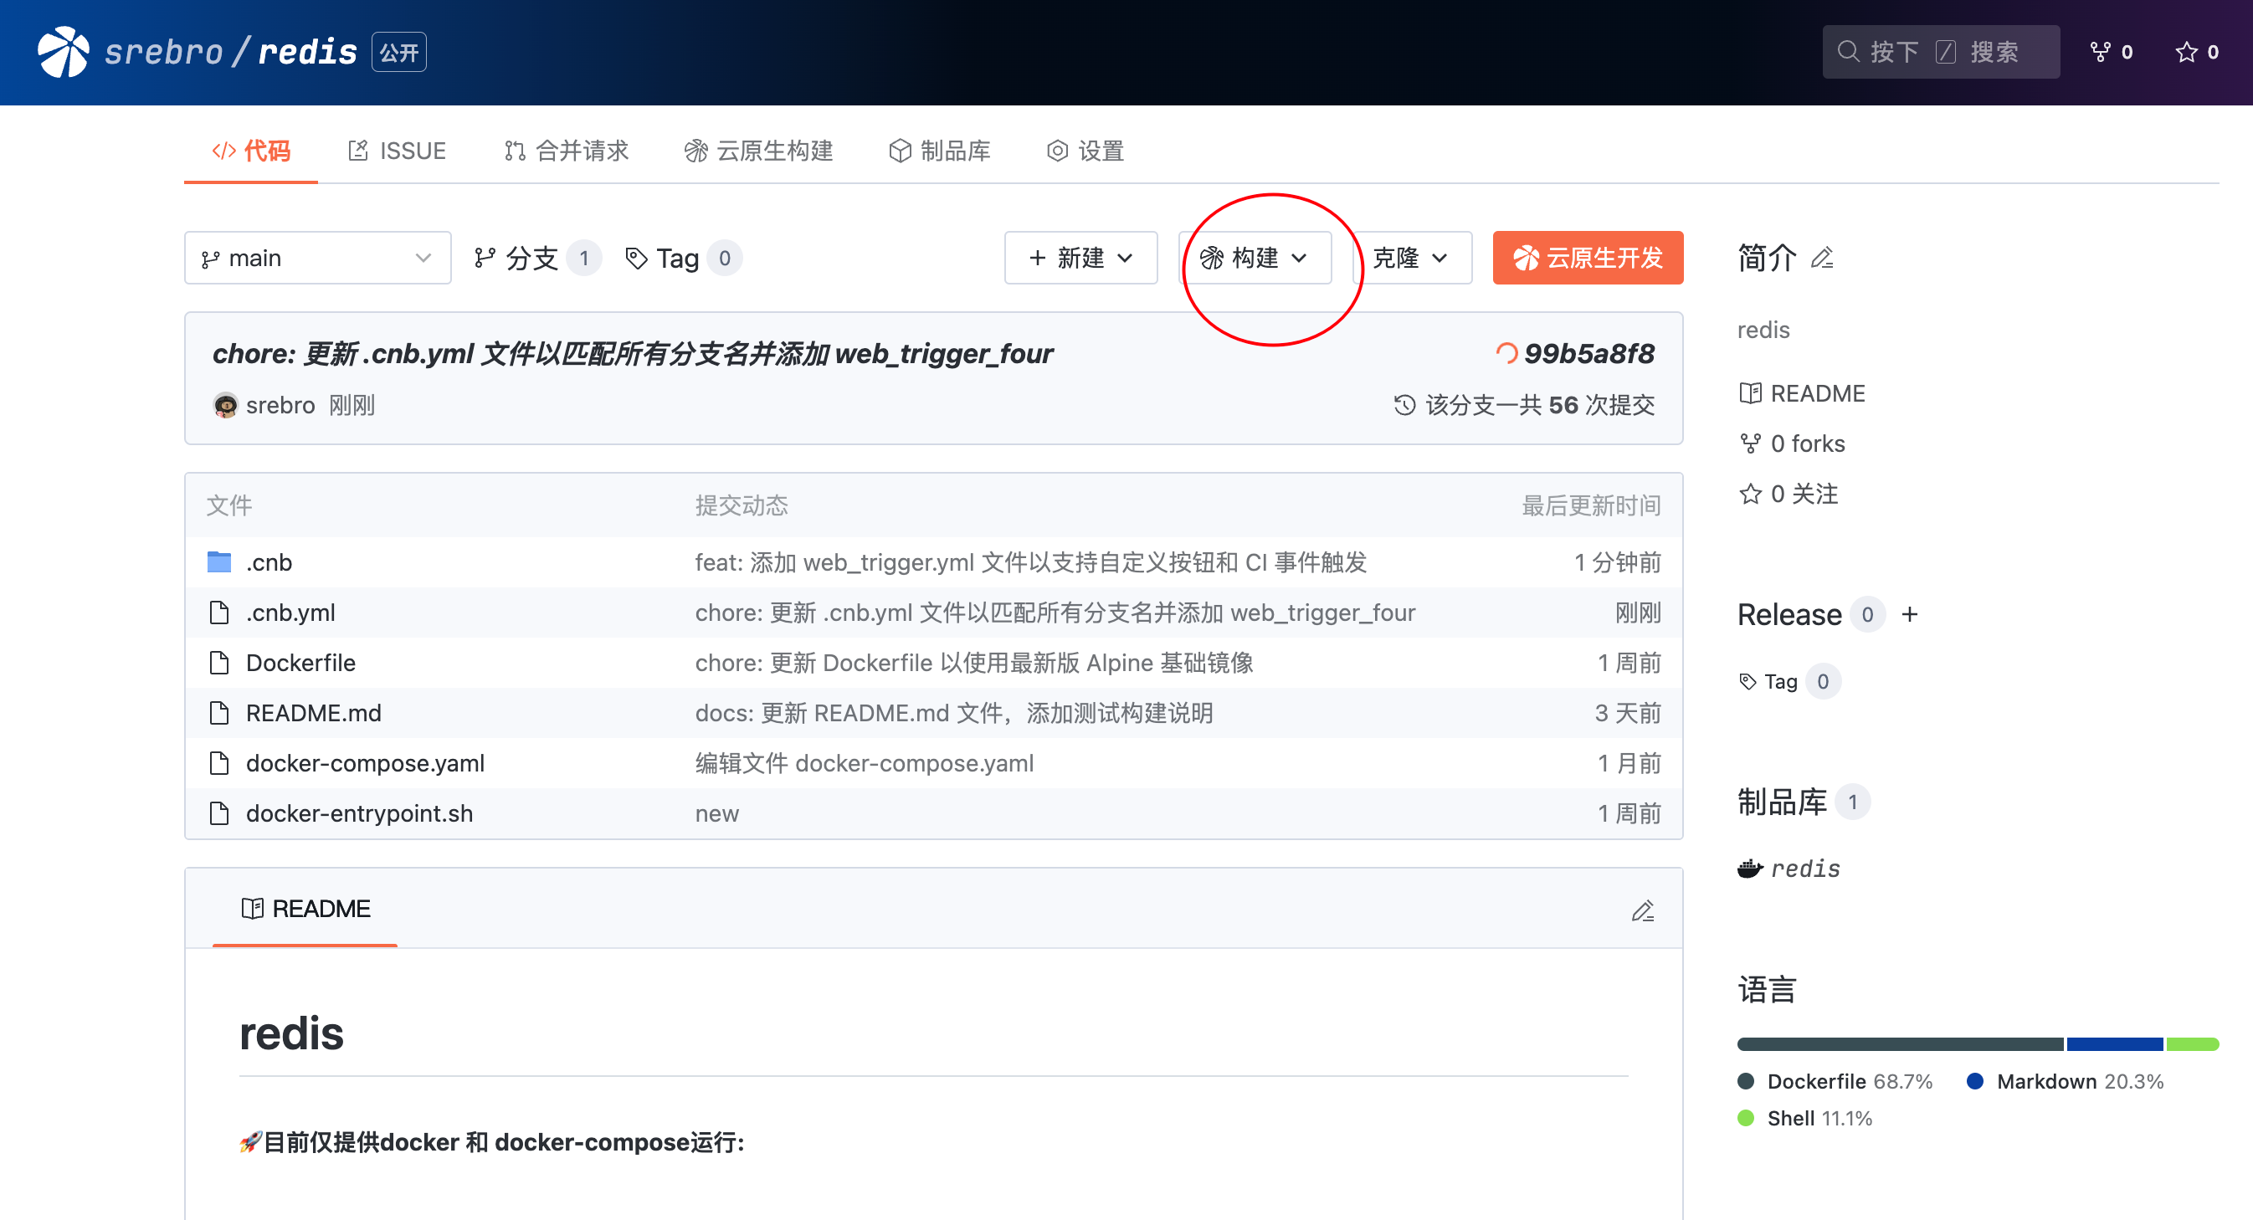Focus the search input field
This screenshot has height=1220, width=2253.
click(1941, 52)
